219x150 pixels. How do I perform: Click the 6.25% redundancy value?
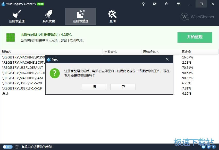(x=187, y=83)
